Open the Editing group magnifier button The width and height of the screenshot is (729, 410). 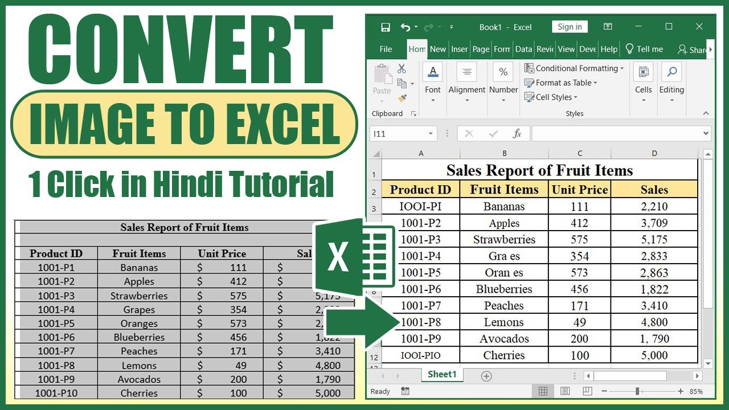[671, 83]
